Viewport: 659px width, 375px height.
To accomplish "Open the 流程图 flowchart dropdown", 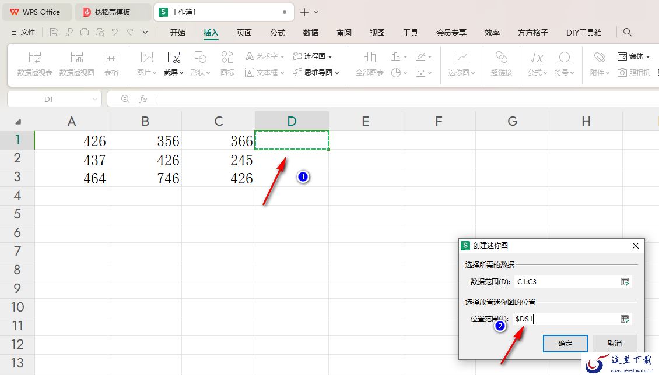I will coord(312,56).
